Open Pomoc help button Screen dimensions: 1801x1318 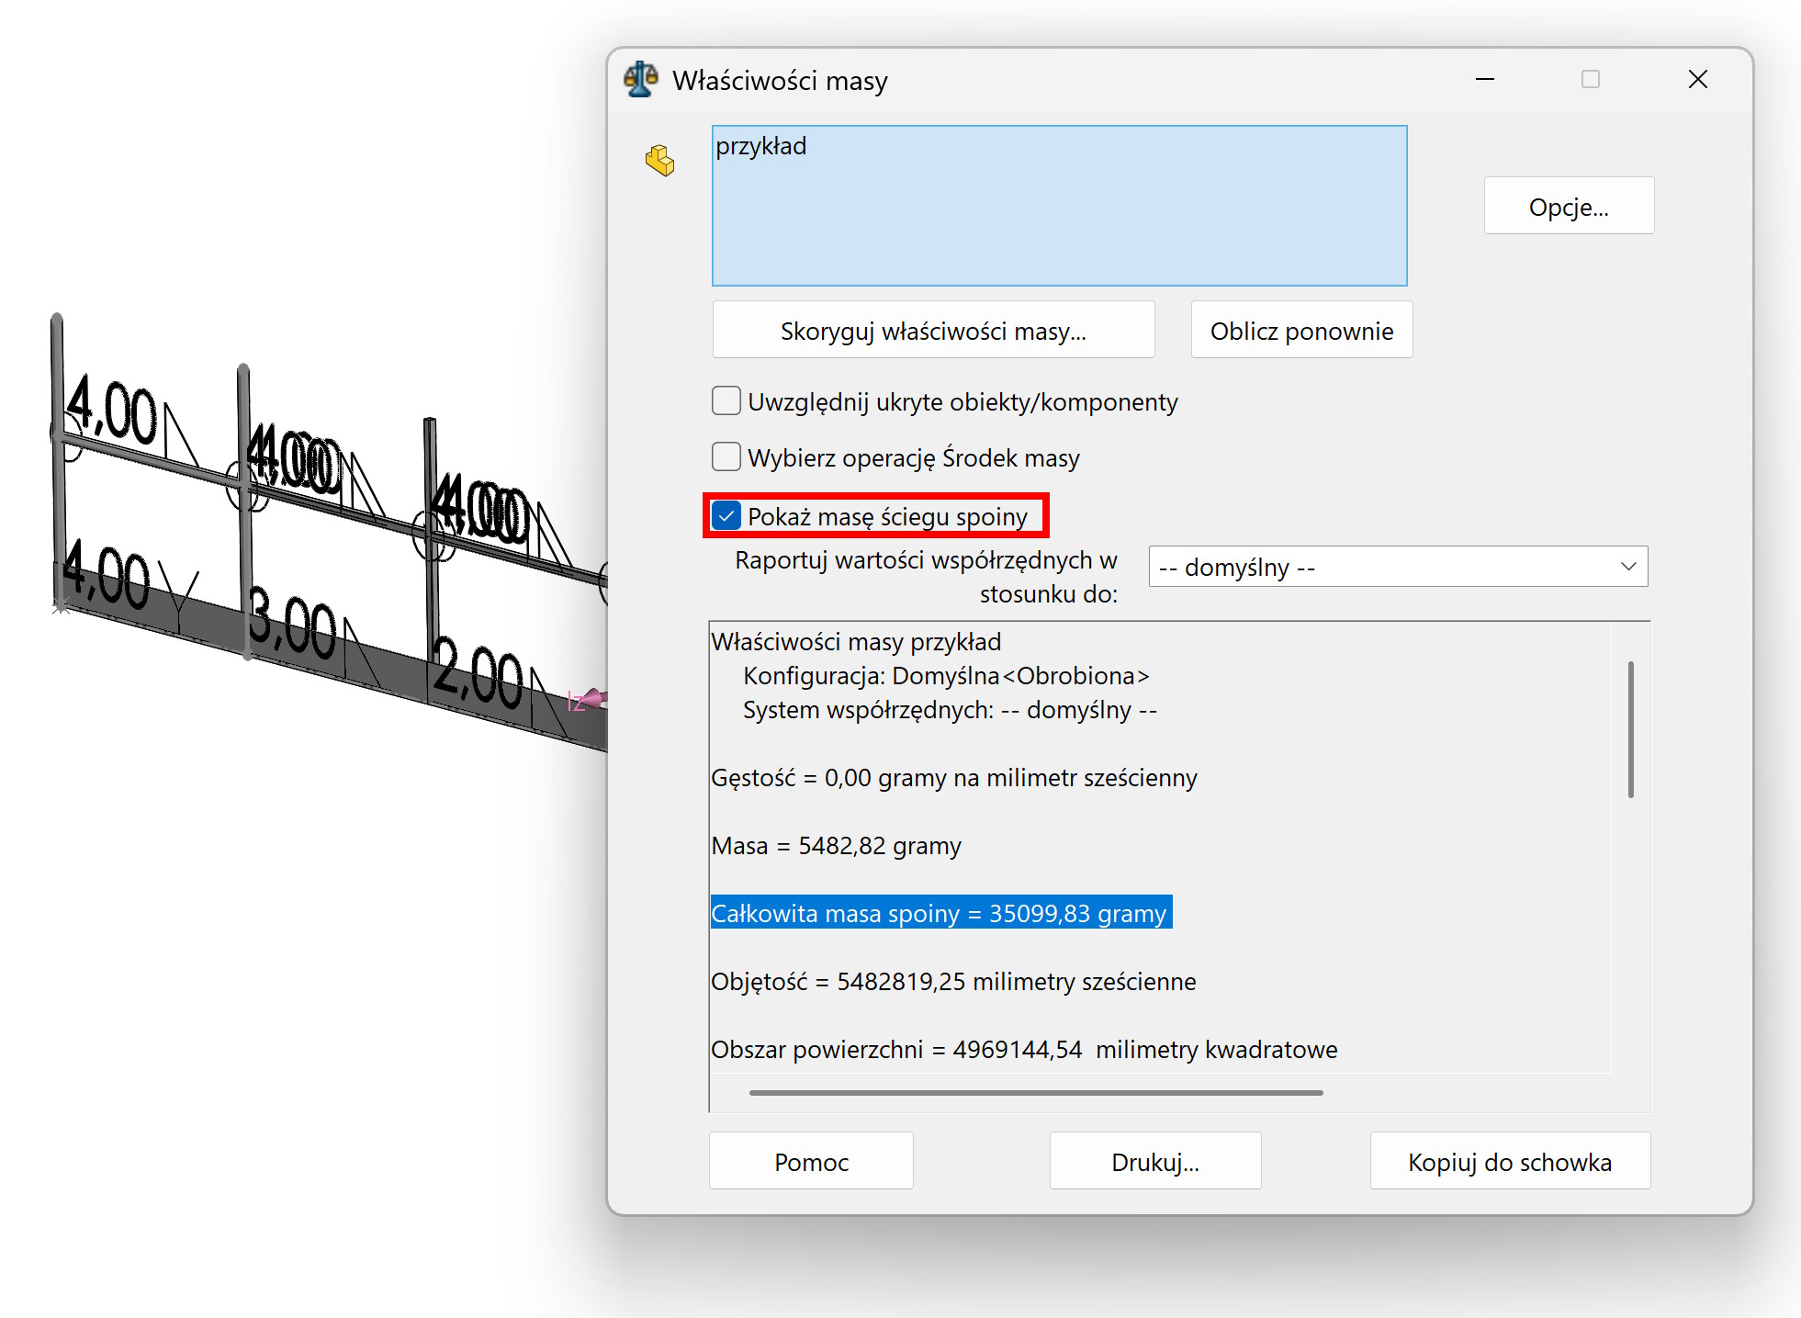coord(810,1162)
